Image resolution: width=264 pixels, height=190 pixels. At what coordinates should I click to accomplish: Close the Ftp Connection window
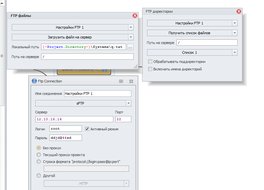[x=131, y=81]
